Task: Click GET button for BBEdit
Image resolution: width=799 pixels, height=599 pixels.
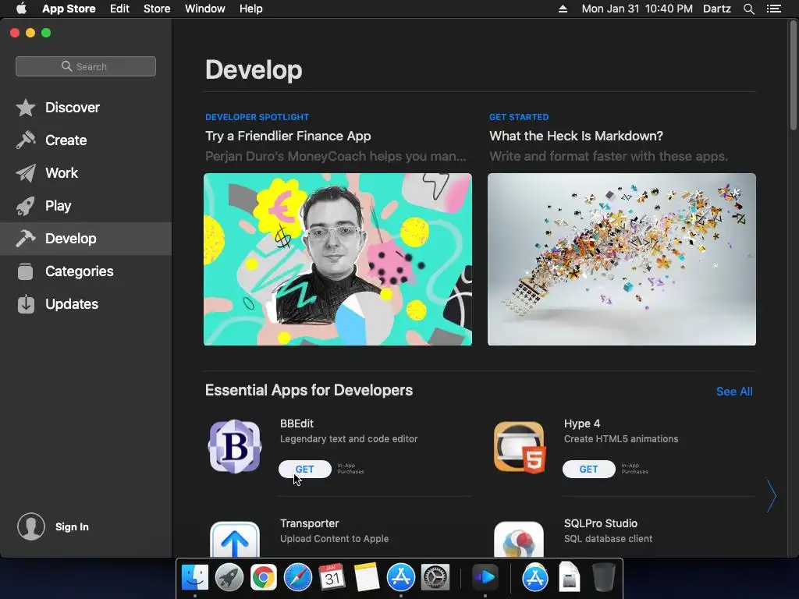Action: tap(305, 469)
